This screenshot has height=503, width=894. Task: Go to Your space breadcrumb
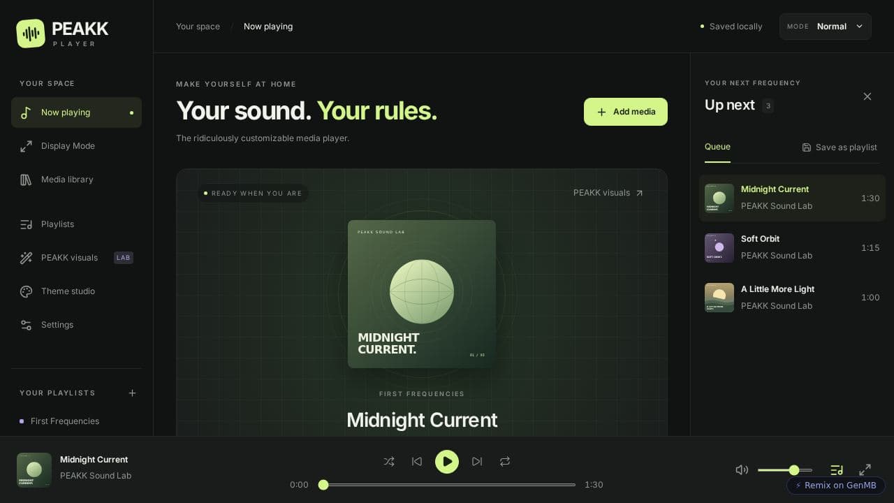[198, 27]
